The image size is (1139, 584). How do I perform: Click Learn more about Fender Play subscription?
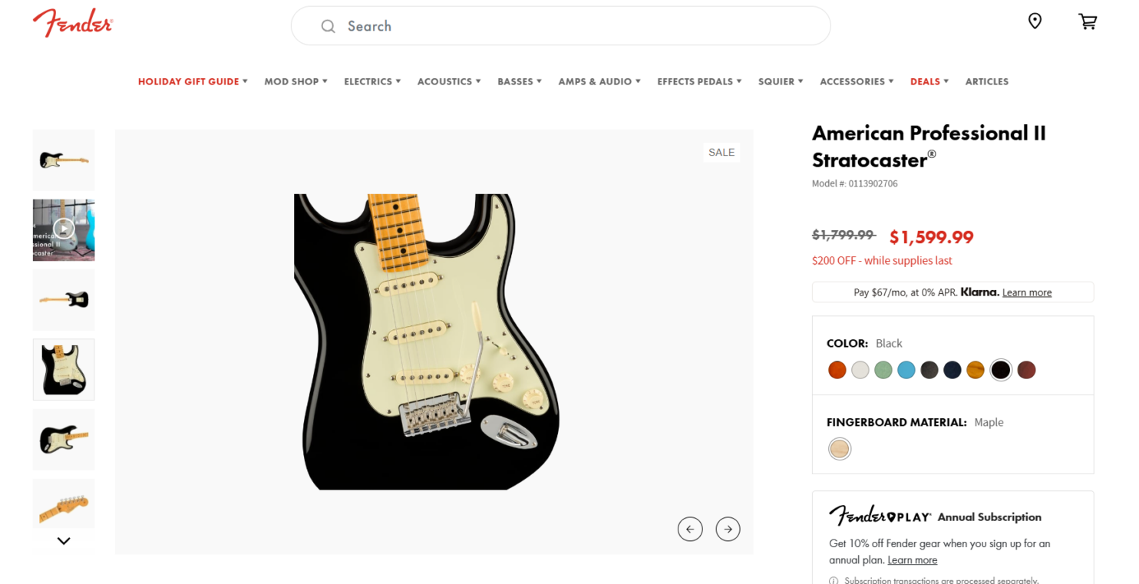(912, 560)
